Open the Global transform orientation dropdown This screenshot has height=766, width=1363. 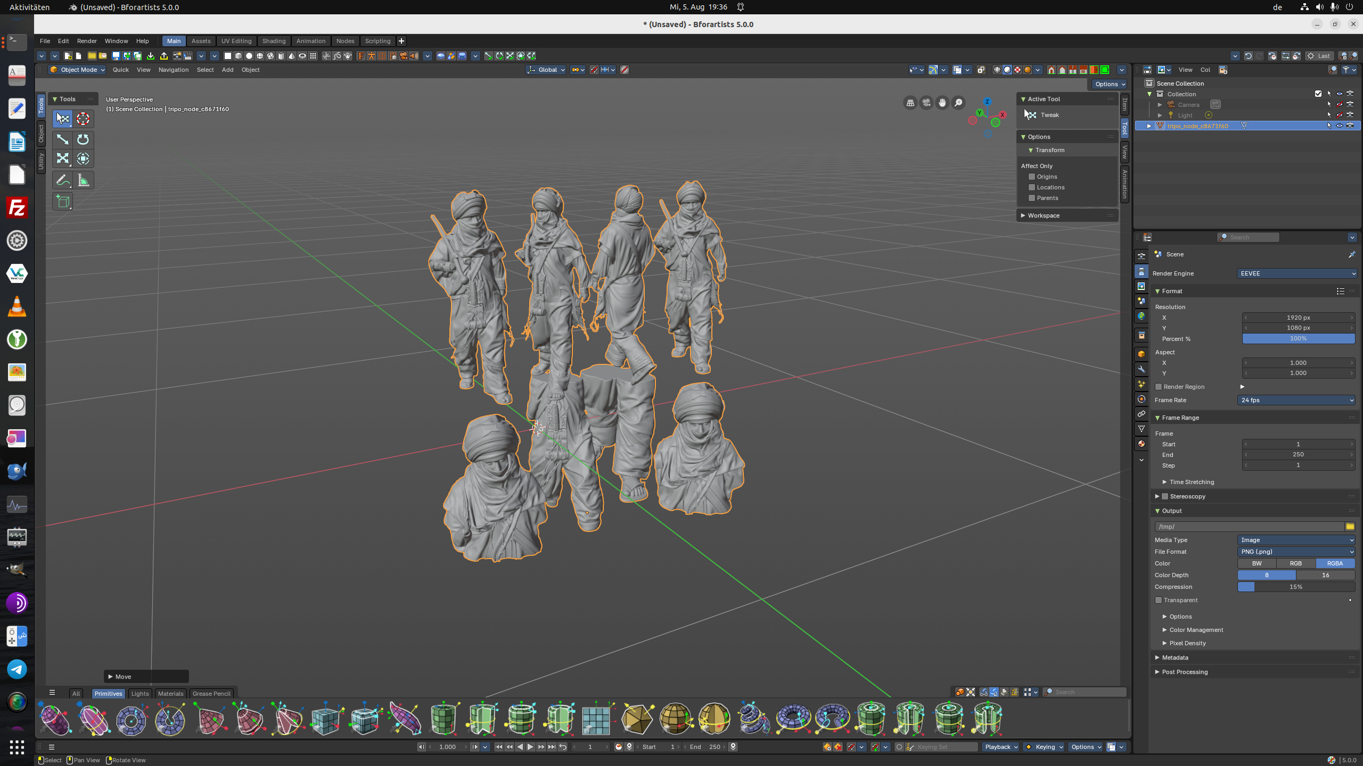tap(546, 70)
